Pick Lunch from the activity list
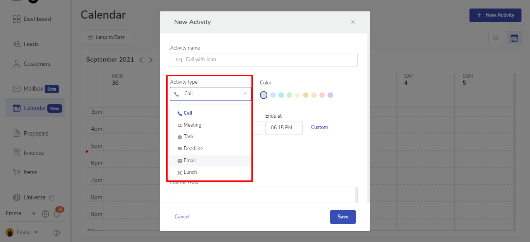 coord(190,172)
